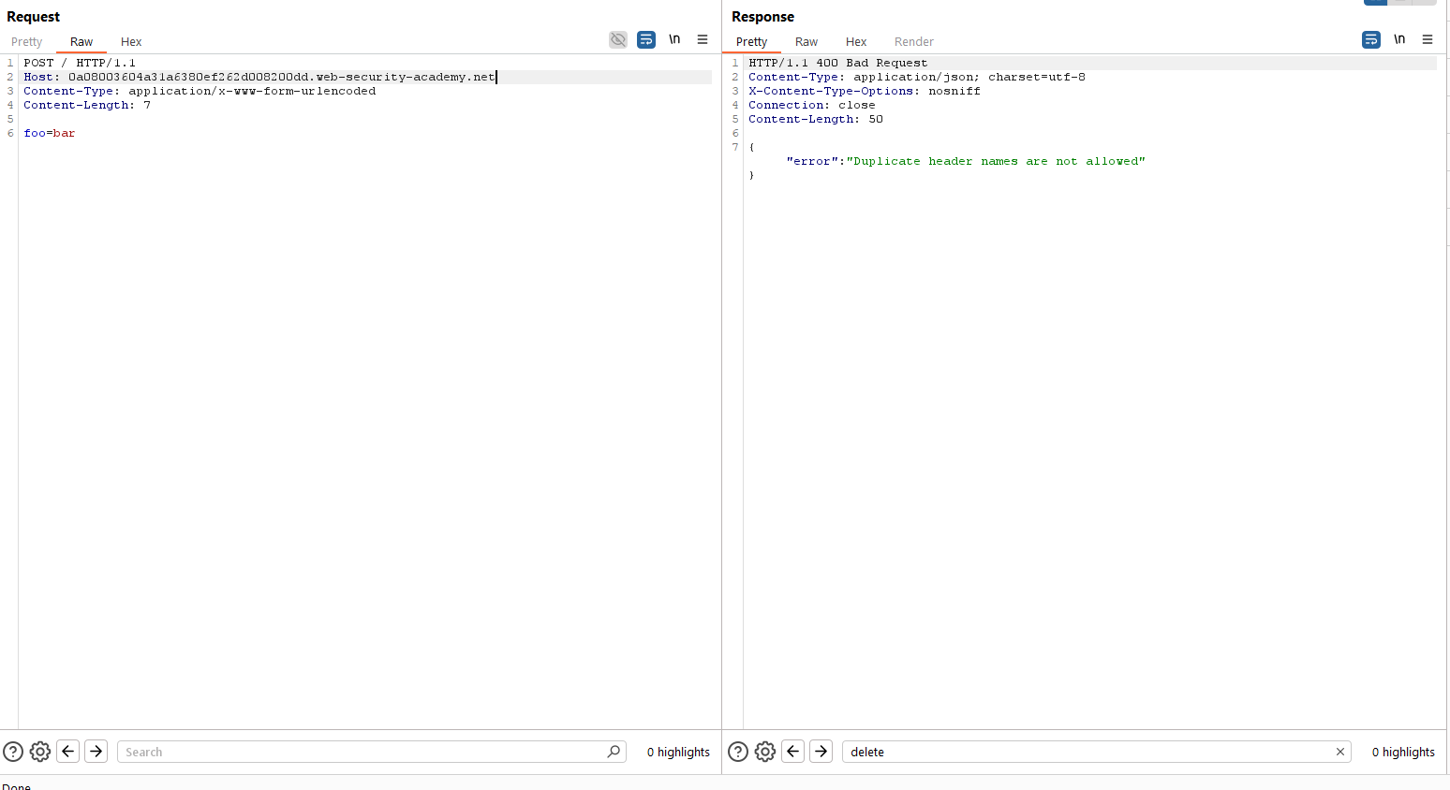Image resolution: width=1450 pixels, height=790 pixels.
Task: Click the magnifier icon in Request search box
Action: click(x=614, y=752)
